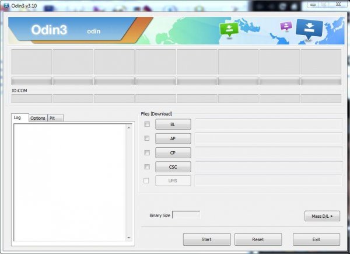Start the firmware flashing

click(206, 239)
